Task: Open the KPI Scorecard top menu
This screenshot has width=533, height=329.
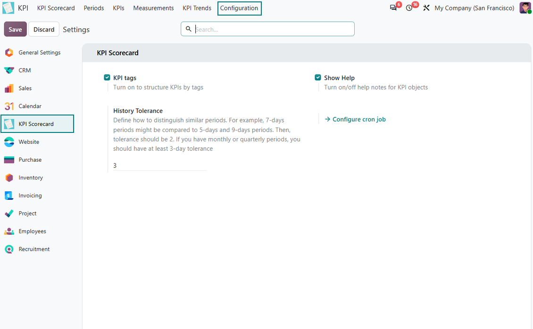Action: click(x=56, y=8)
